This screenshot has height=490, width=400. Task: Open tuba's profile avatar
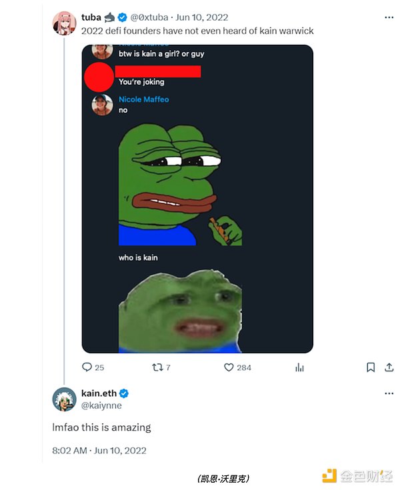pyautogui.click(x=64, y=23)
